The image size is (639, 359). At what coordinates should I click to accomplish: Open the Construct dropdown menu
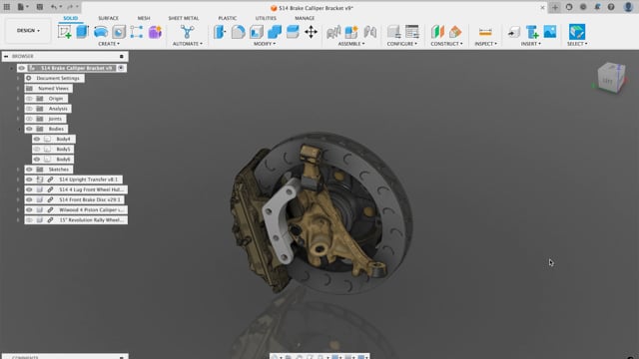(446, 44)
